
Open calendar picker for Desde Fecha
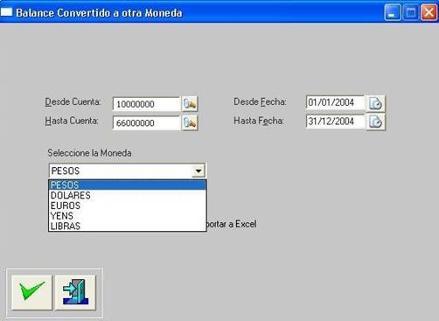click(x=375, y=103)
